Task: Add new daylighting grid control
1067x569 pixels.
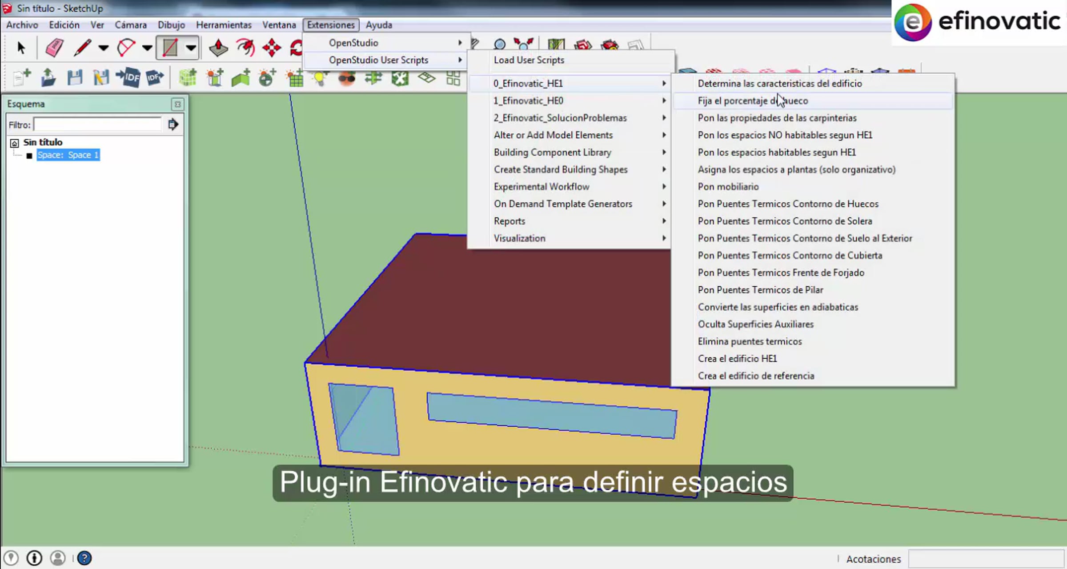Action: point(294,78)
